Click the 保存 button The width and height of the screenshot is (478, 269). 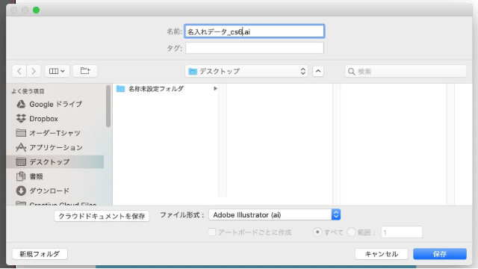pos(440,254)
